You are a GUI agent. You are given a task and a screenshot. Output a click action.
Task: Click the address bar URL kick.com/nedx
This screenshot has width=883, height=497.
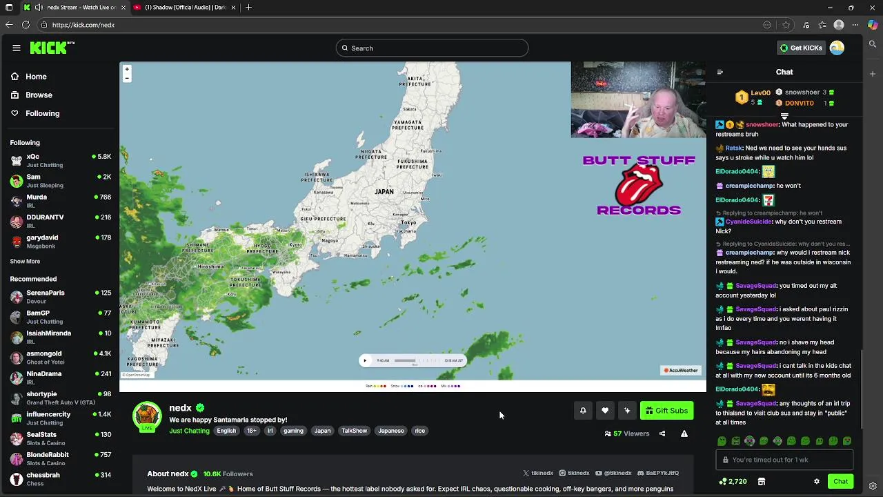pos(83,25)
